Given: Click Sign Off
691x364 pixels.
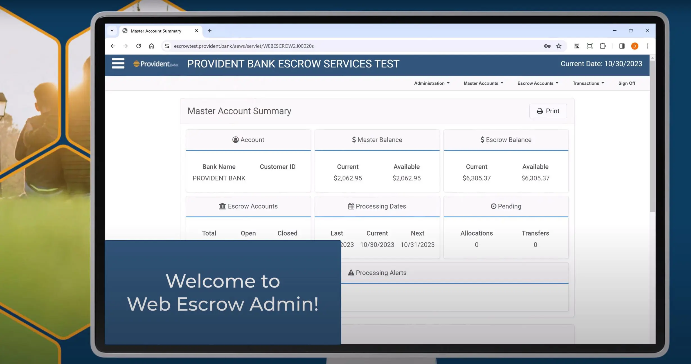Looking at the screenshot, I should (x=627, y=83).
